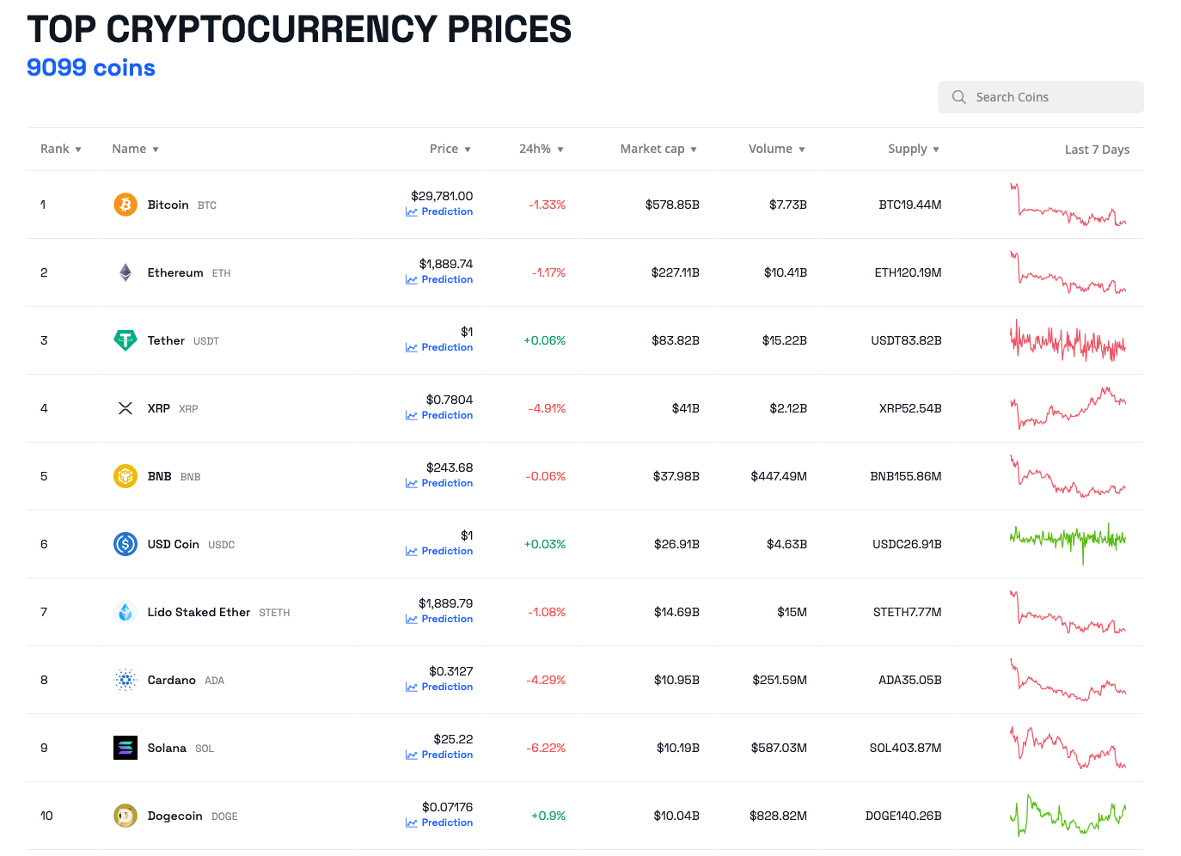Screen dimensions: 1181x856
Task: Click the Bitcoin orange logo icon
Action: [x=125, y=205]
